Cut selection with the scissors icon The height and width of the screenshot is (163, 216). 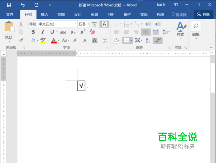[21, 24]
